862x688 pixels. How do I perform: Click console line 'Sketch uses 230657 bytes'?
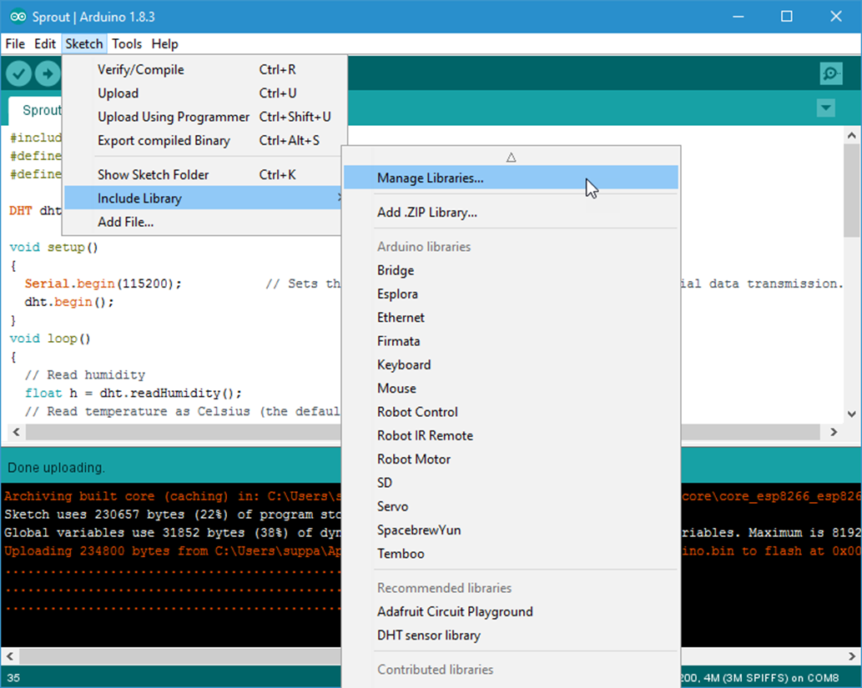click(173, 515)
